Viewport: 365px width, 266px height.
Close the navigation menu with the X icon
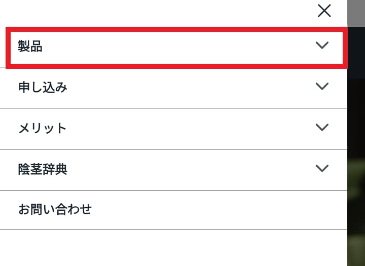pos(324,11)
